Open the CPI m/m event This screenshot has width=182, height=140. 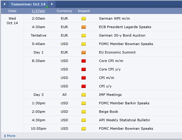click(x=106, y=78)
